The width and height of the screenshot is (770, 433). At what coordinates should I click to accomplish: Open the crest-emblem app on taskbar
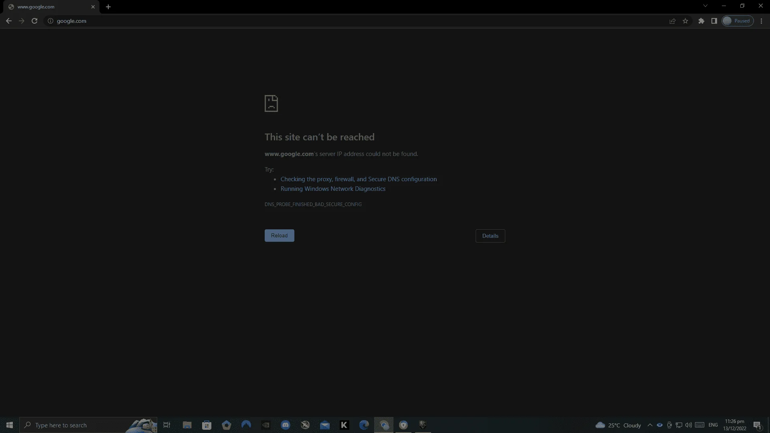tap(423, 425)
